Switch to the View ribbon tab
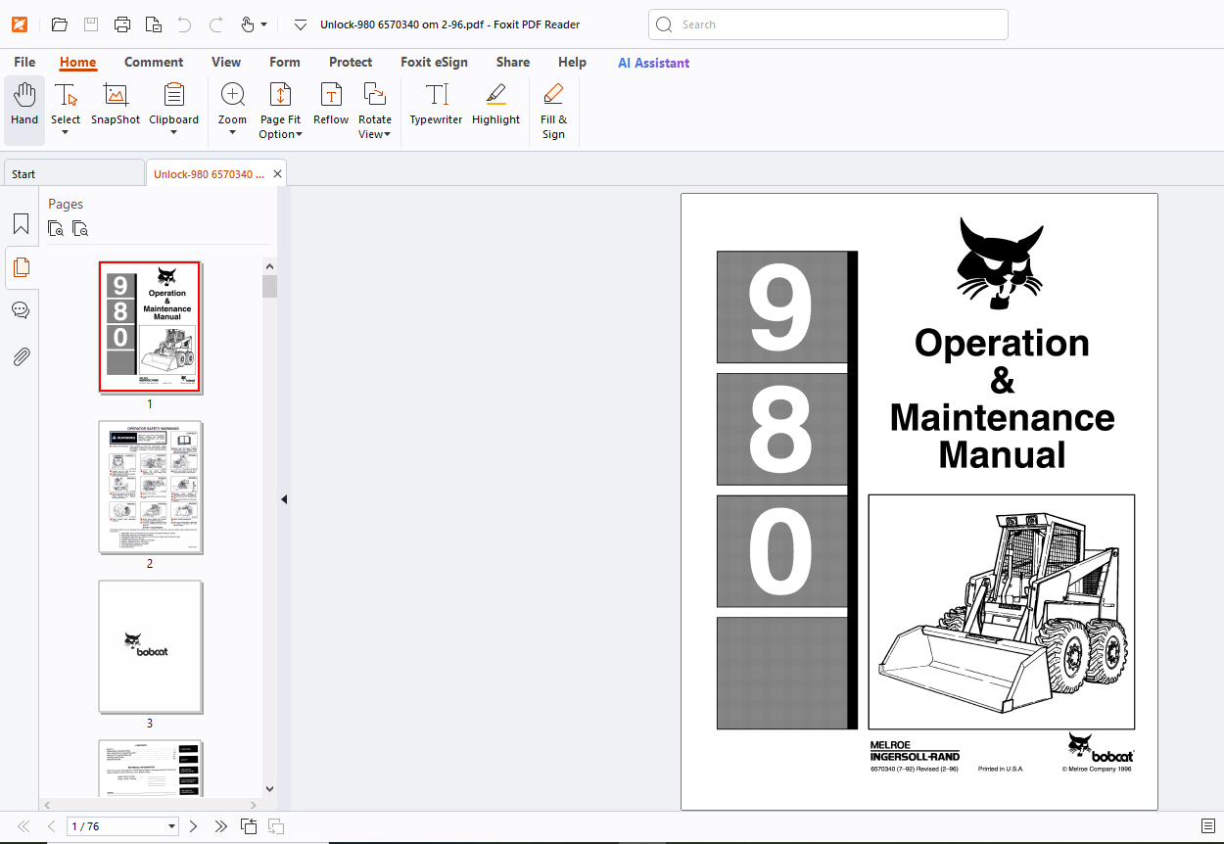The image size is (1224, 844). 226,62
